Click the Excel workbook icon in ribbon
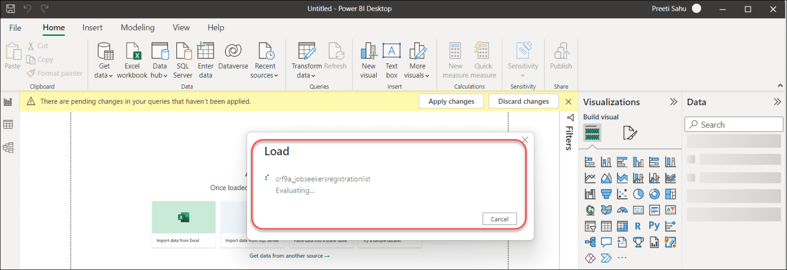The image size is (787, 270). coord(132,52)
